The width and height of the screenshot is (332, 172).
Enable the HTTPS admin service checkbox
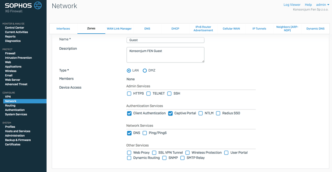coord(129,94)
